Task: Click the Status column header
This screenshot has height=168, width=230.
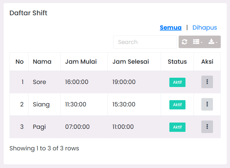Action: coord(177,62)
